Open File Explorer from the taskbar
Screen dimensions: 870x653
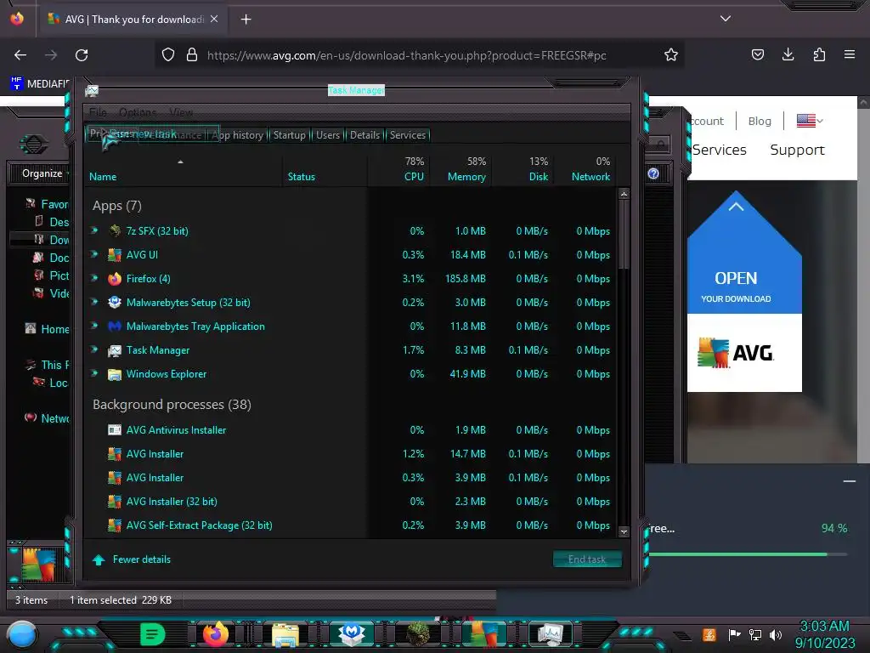click(285, 634)
